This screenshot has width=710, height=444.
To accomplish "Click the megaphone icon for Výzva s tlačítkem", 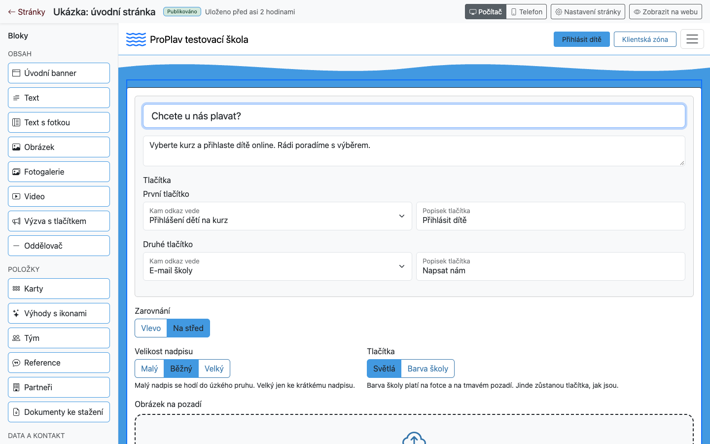I will click(16, 221).
